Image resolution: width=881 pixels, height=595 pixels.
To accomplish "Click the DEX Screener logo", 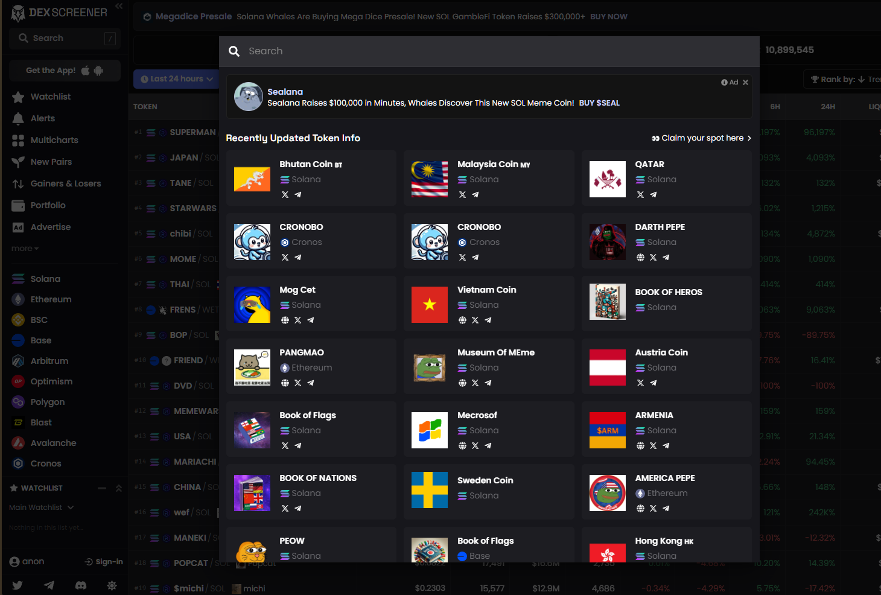I will [x=59, y=13].
